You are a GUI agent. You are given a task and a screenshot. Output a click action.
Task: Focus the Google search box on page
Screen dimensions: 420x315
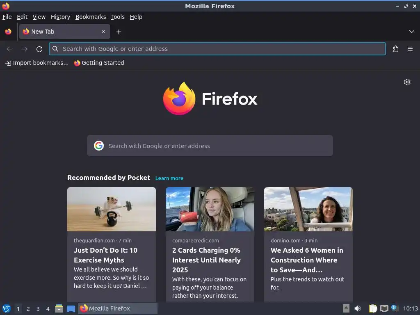pyautogui.click(x=210, y=146)
